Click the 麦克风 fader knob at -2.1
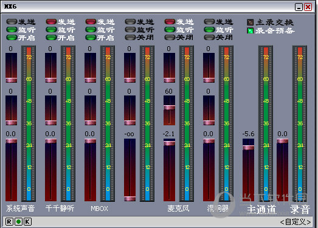Image resolution: width=318 pixels, height=228 pixels. pyautogui.click(x=170, y=143)
